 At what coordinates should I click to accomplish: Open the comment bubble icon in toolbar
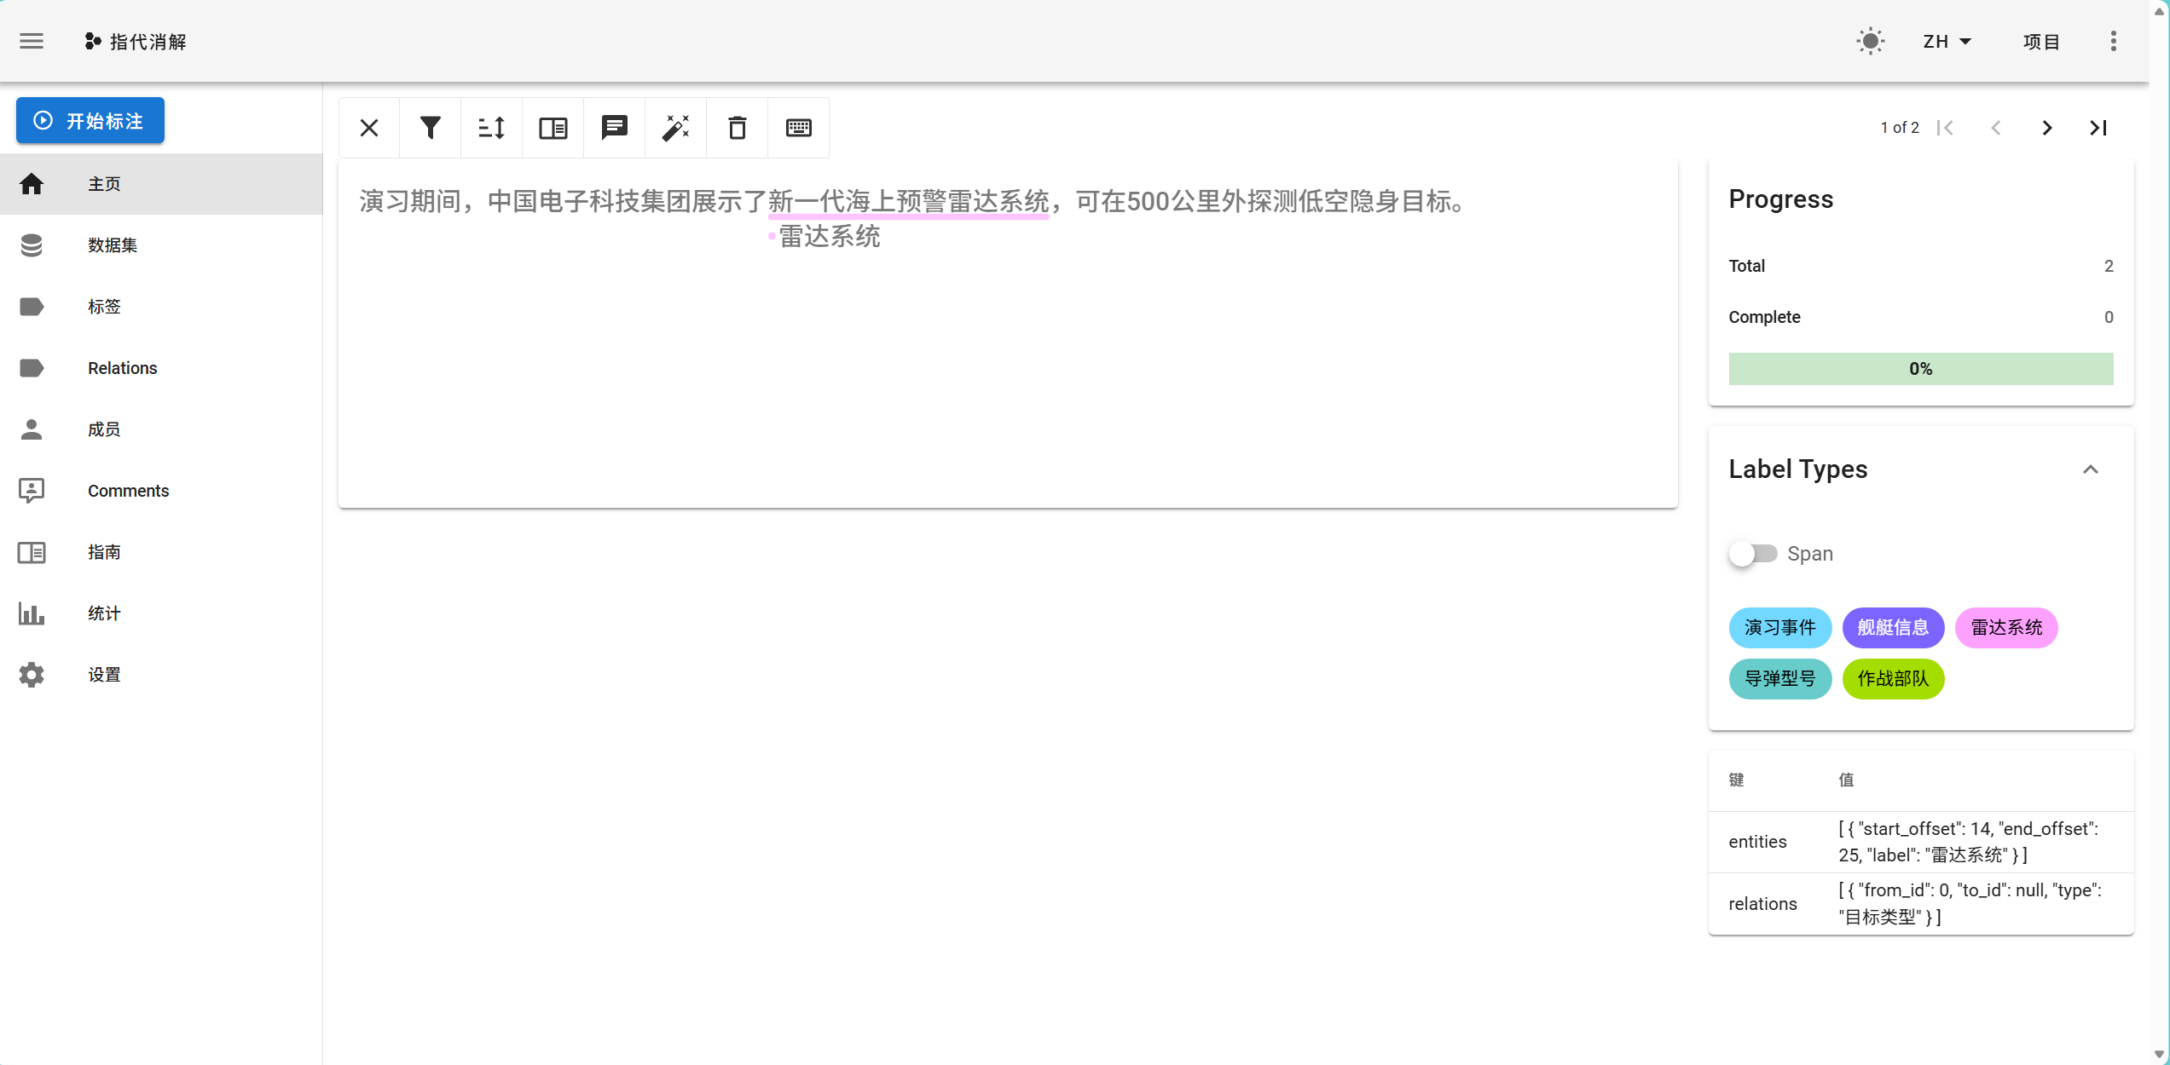pos(615,128)
